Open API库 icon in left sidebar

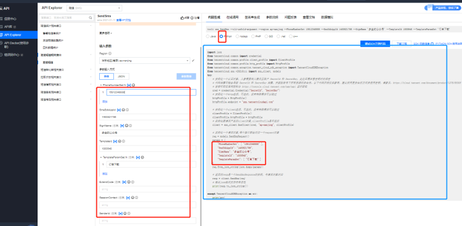pyautogui.click(x=1, y=27)
